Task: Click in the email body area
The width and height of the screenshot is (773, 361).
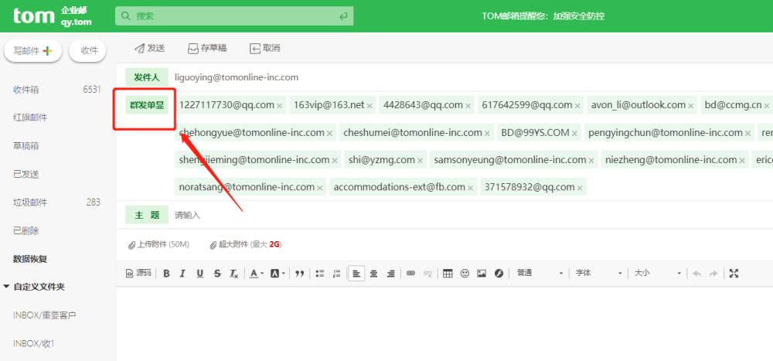Action: [444, 324]
